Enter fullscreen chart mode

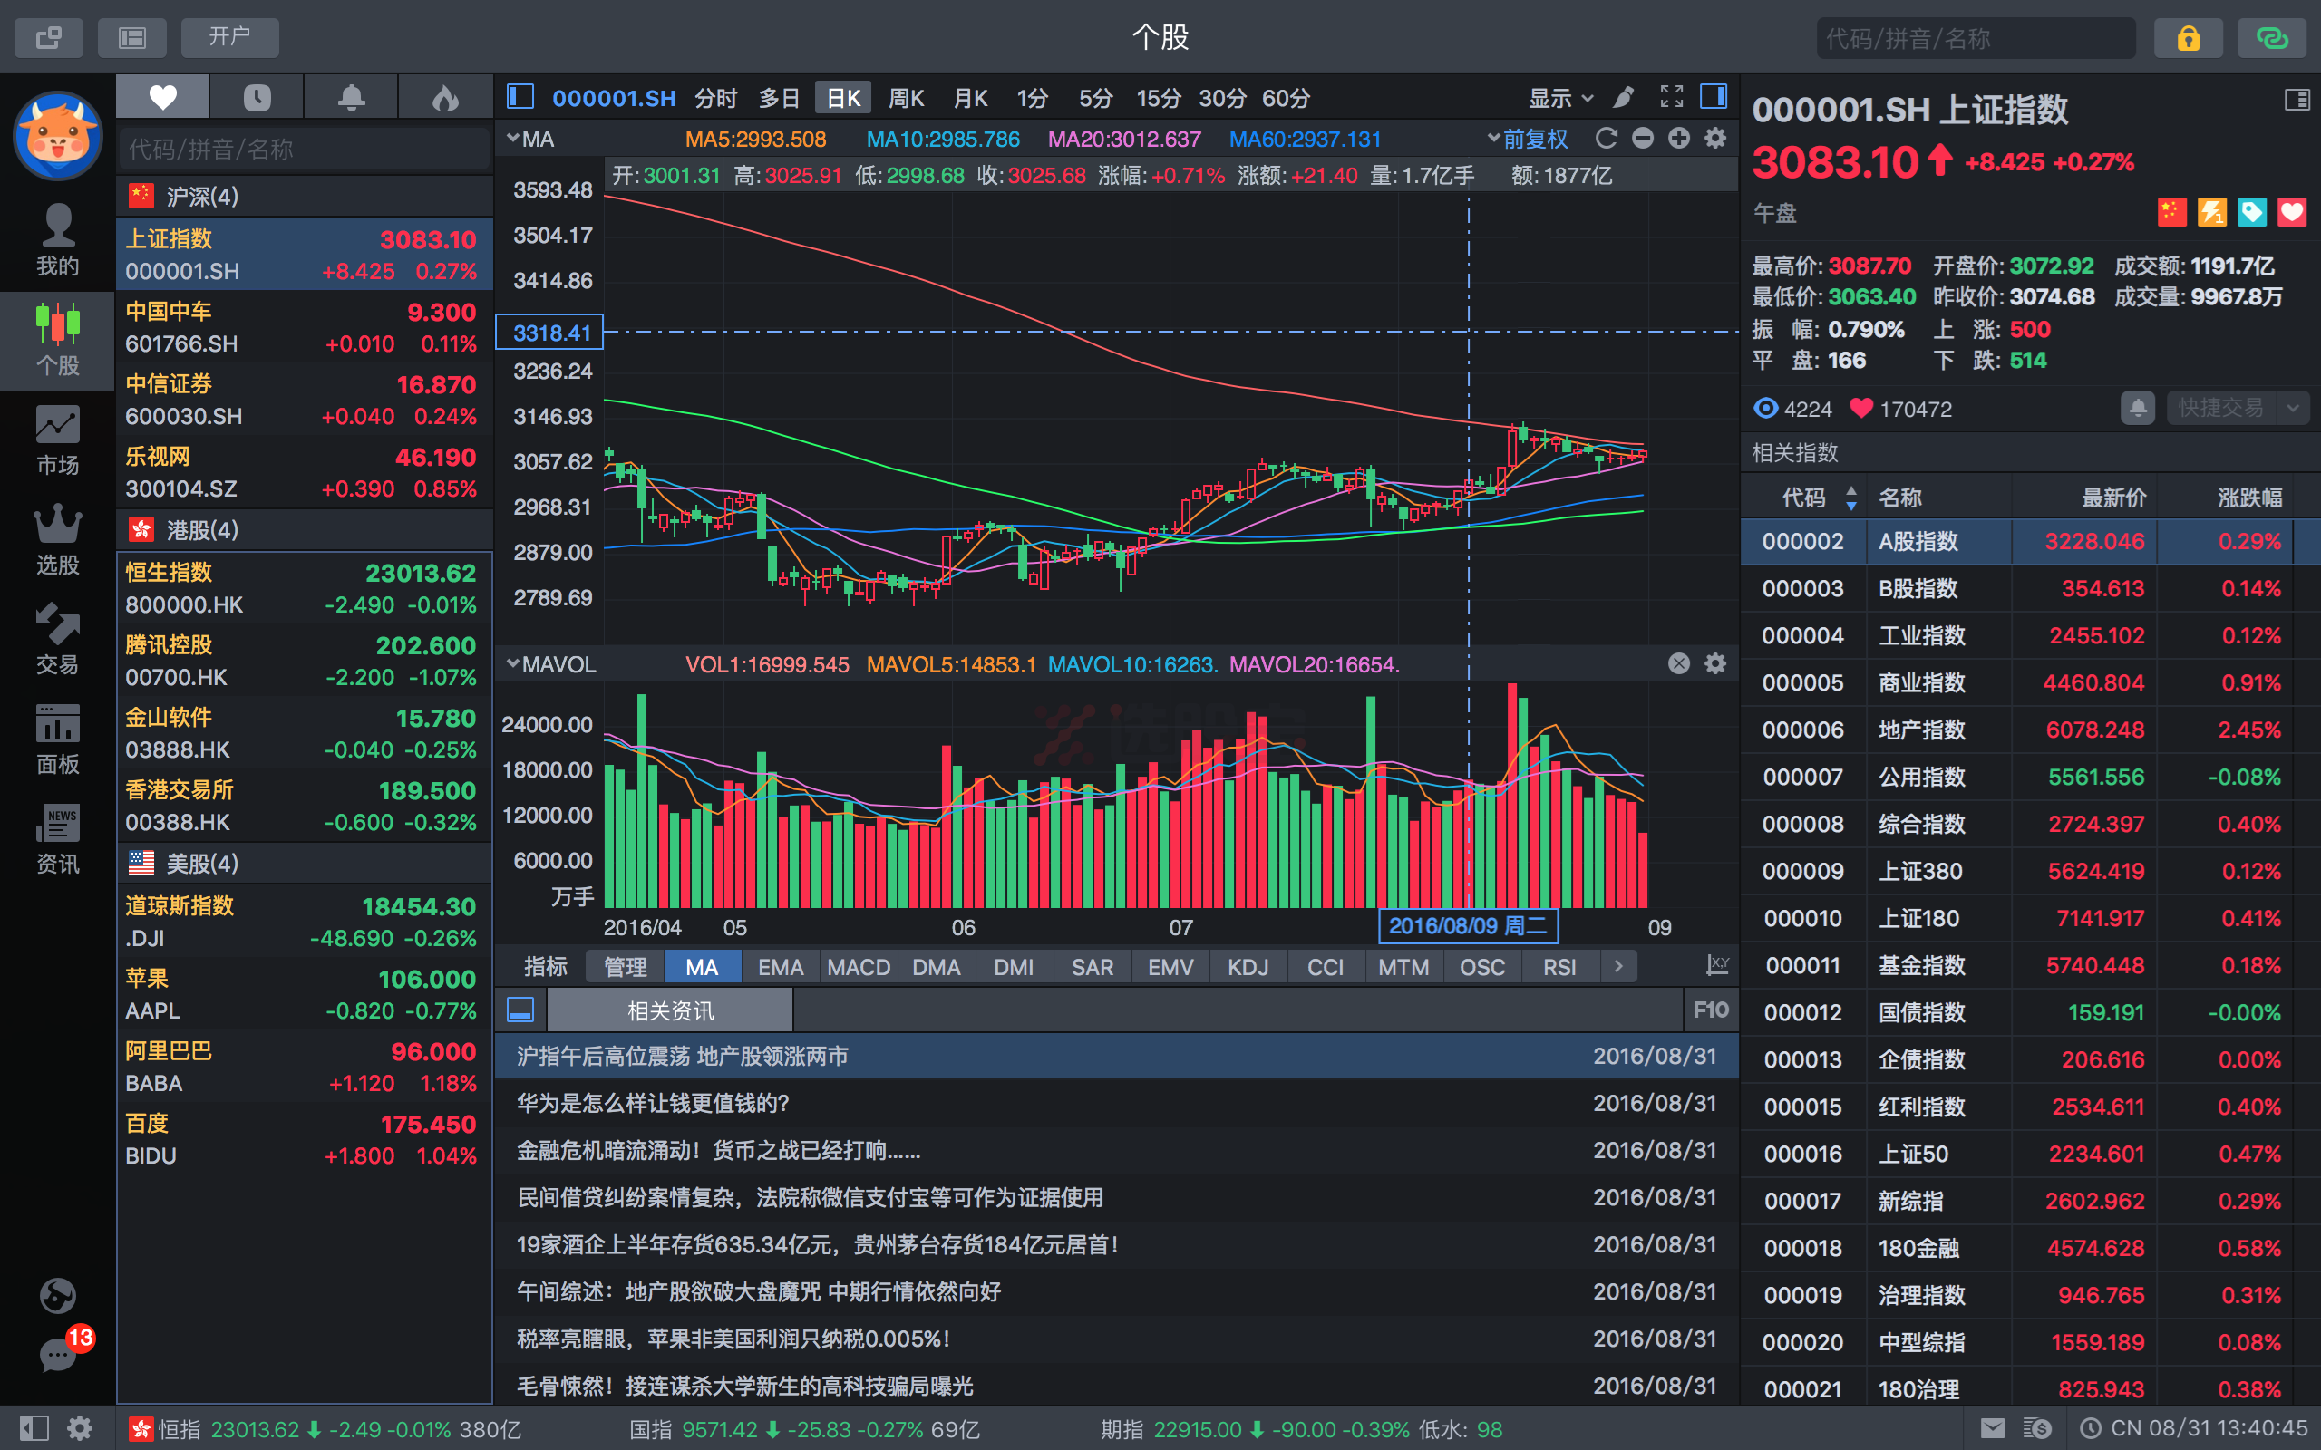(x=1672, y=97)
